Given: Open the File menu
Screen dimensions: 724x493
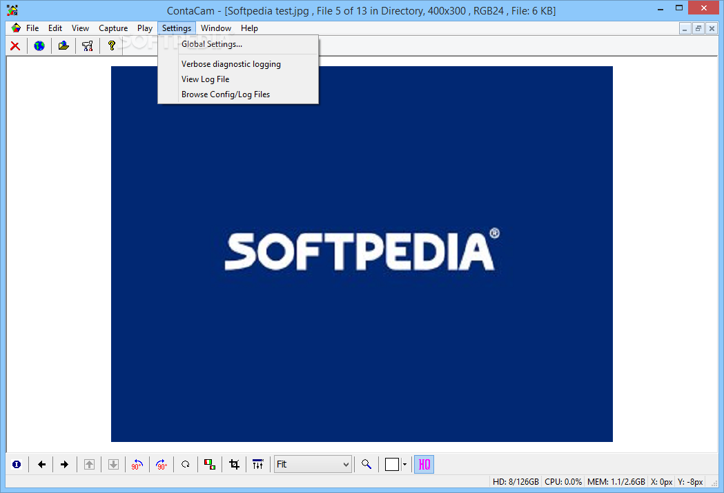Looking at the screenshot, I should (x=32, y=28).
